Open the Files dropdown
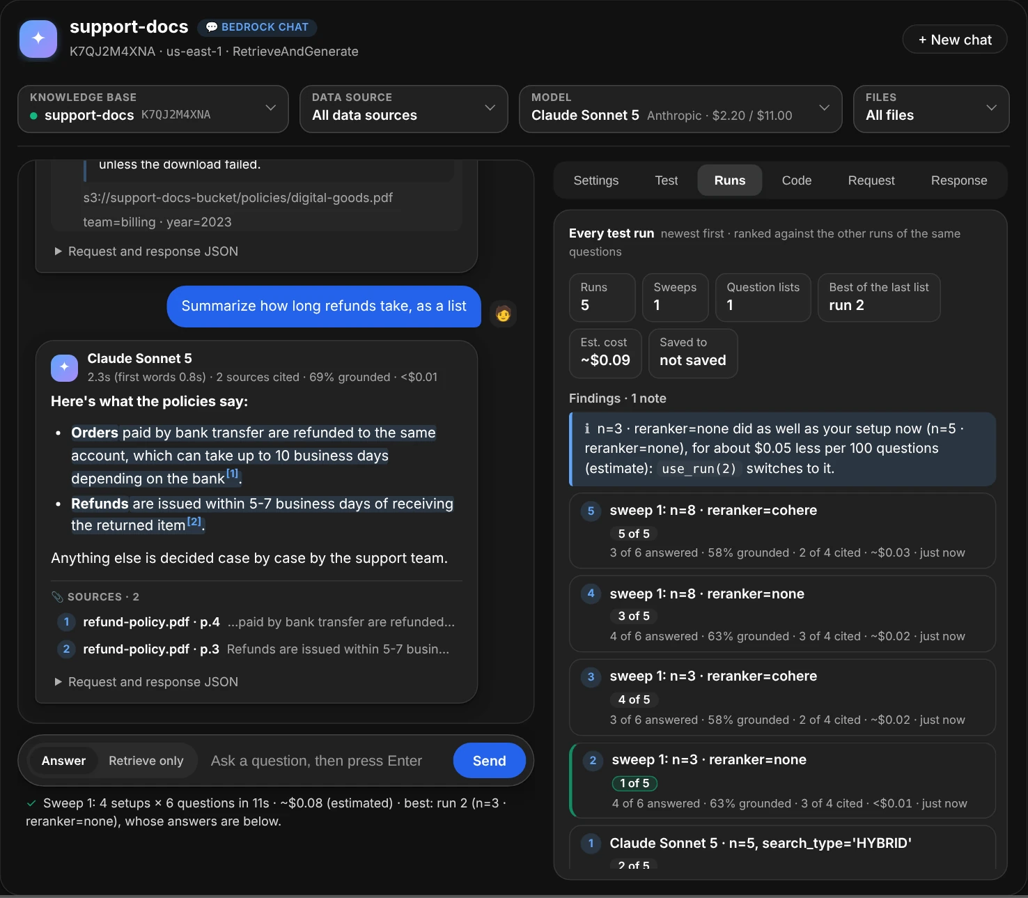The height and width of the screenshot is (898, 1028). click(x=931, y=109)
